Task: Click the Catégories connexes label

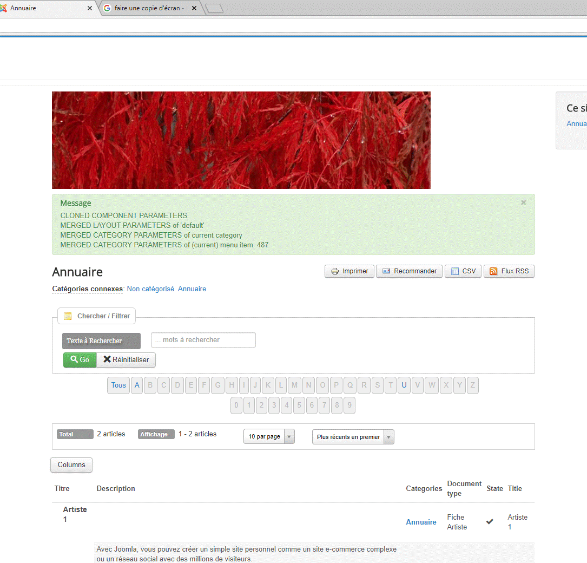Action: click(88, 289)
